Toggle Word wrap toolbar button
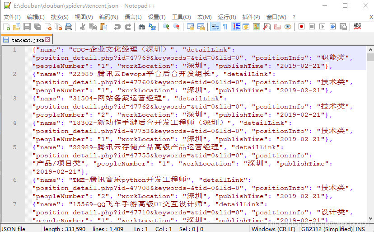The height and width of the screenshot is (232, 374). [215, 27]
